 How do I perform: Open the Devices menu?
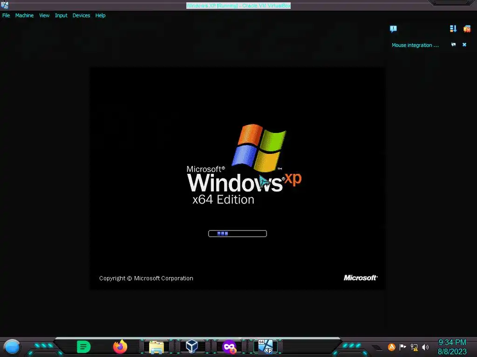81,15
